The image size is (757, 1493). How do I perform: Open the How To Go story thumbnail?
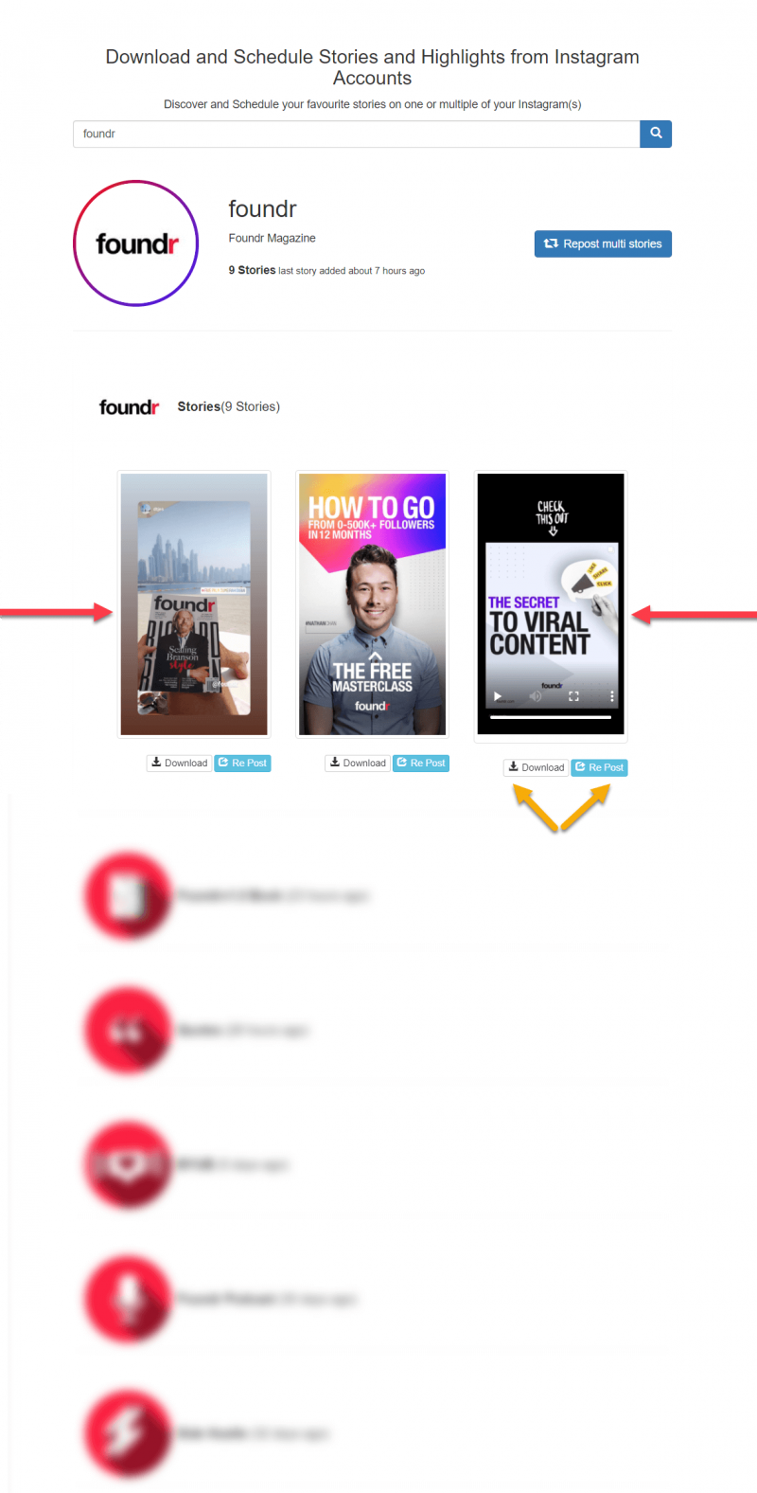coord(372,603)
